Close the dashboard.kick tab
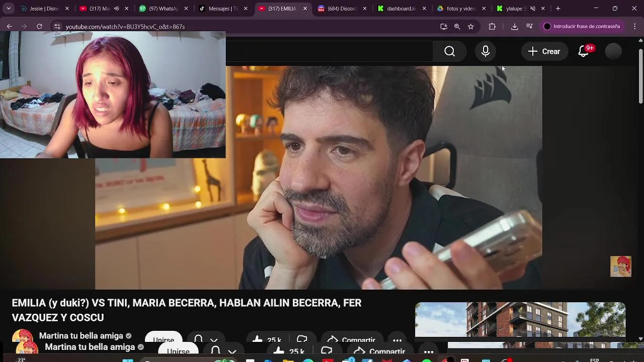 tap(424, 9)
